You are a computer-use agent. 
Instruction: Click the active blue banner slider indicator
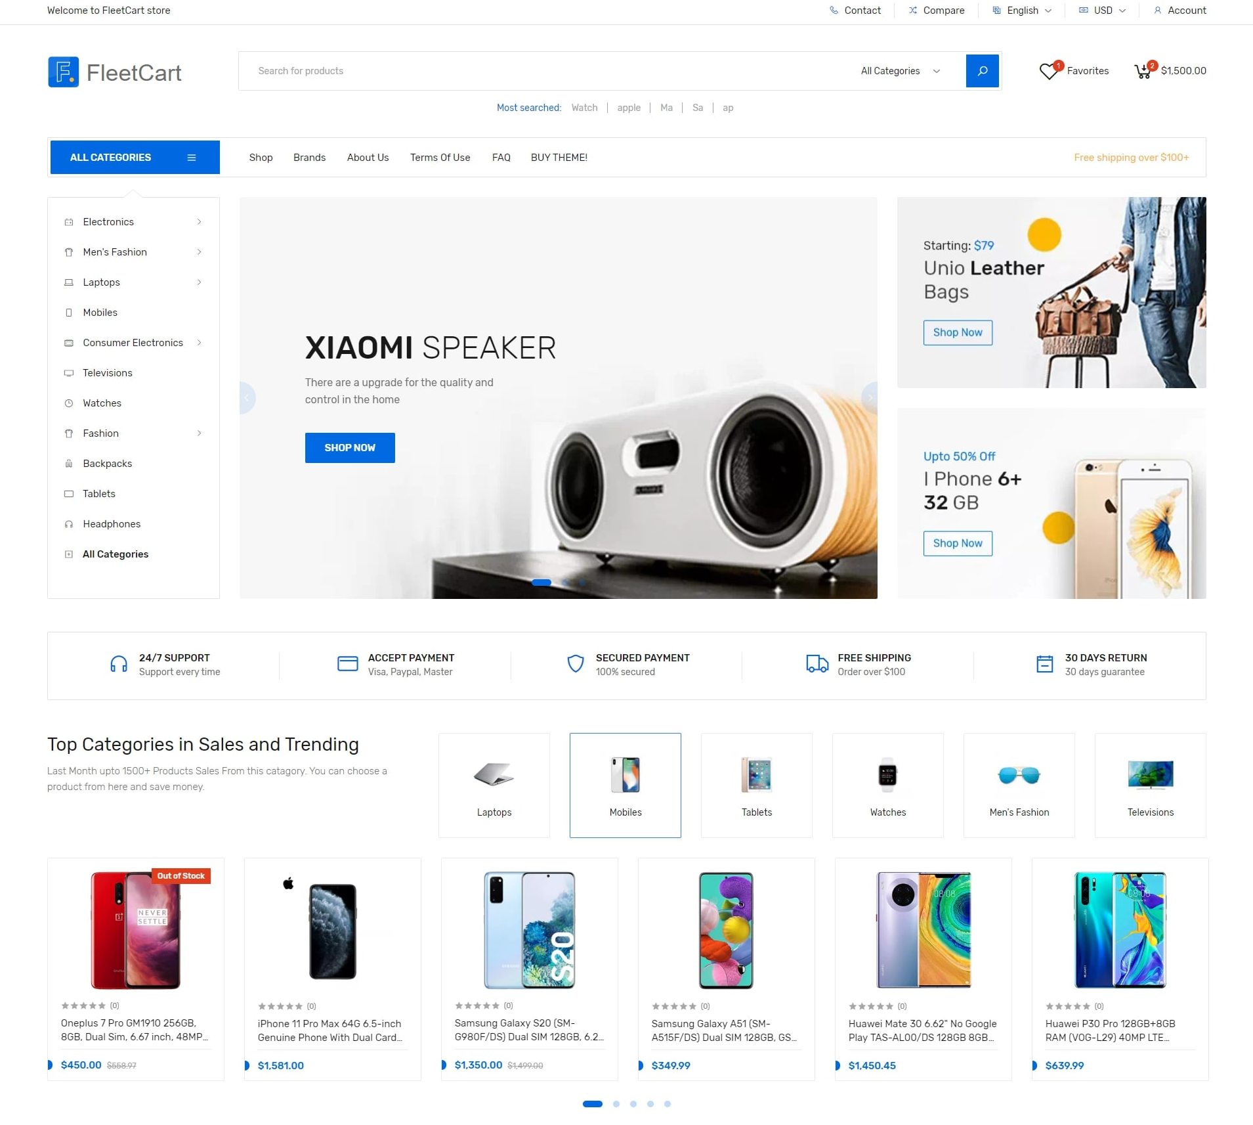click(x=542, y=583)
